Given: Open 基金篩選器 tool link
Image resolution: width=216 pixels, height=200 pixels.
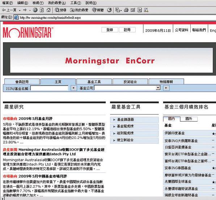Looking at the screenshot, I should point(134,119).
